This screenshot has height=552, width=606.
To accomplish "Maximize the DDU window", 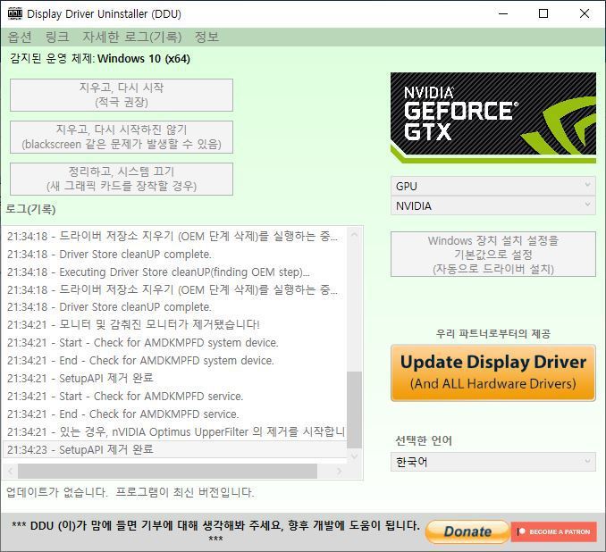I will (x=543, y=13).
